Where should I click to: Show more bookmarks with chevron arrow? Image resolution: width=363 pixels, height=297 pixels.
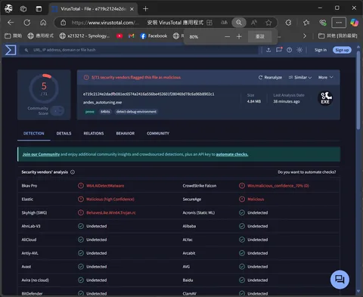[305, 36]
